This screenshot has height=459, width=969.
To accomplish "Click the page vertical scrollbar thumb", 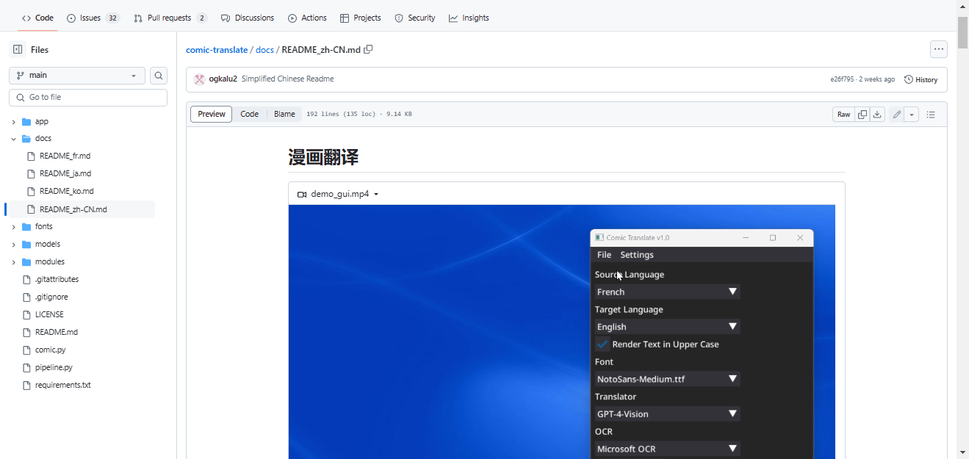I will [x=962, y=32].
